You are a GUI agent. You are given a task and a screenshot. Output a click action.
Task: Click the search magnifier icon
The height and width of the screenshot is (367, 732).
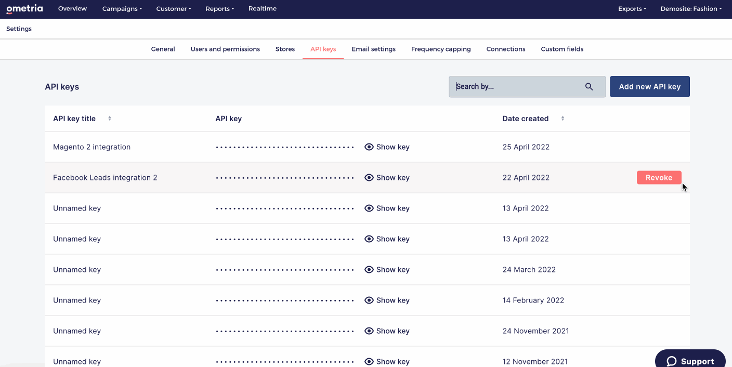[589, 87]
